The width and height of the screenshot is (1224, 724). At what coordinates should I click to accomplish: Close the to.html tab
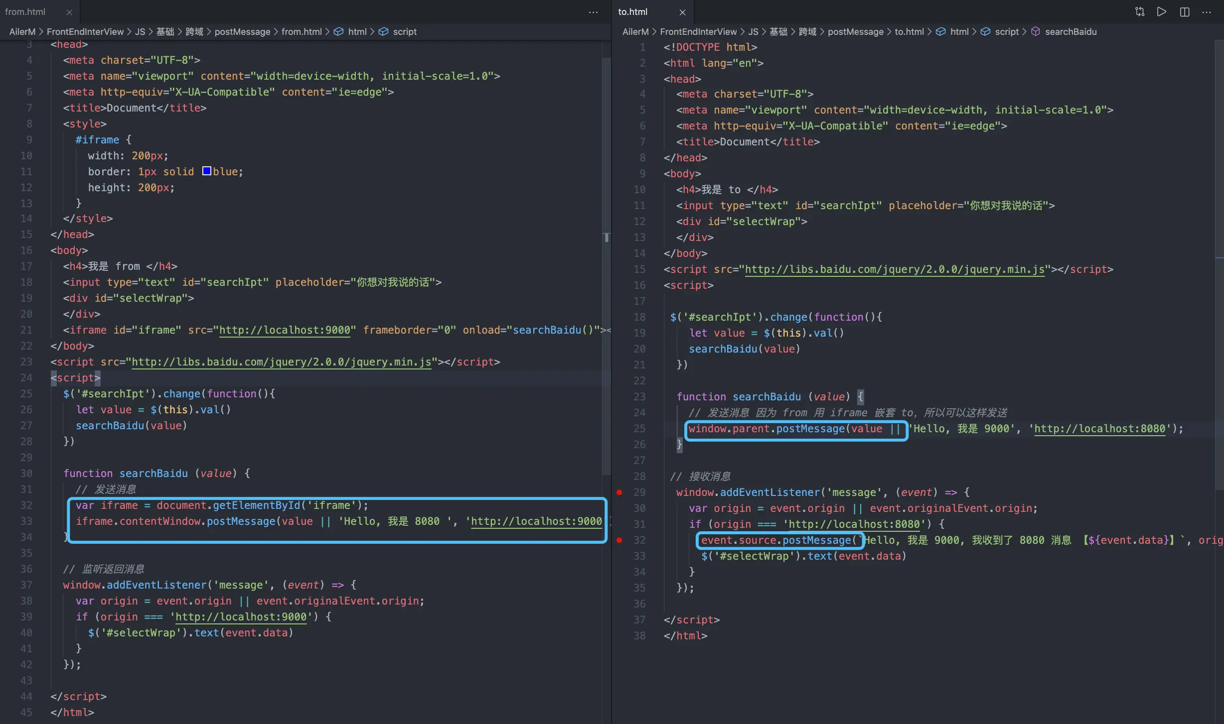(x=682, y=12)
